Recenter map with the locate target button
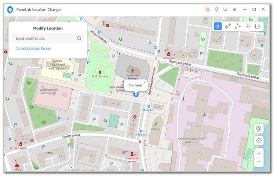Viewport: 274px width, 176px height. pos(259,141)
